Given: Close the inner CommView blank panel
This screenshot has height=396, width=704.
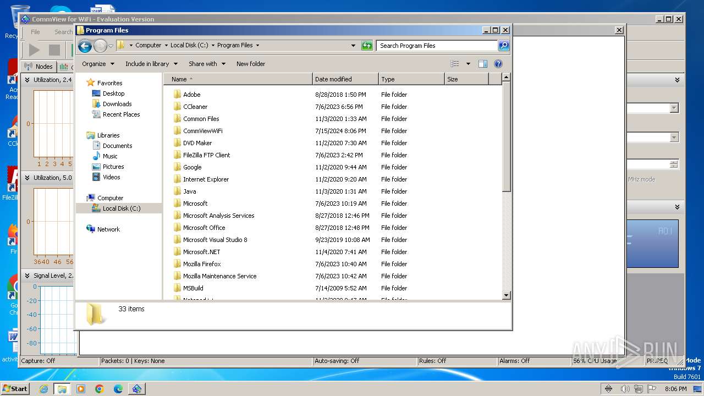Looking at the screenshot, I should click(x=619, y=30).
